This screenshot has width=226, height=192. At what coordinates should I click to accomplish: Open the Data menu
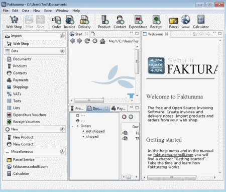pyautogui.click(x=26, y=11)
